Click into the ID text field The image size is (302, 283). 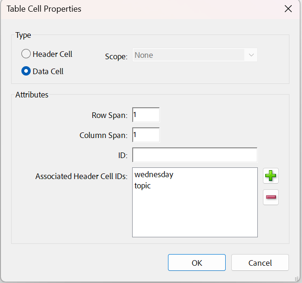pyautogui.click(x=195, y=155)
